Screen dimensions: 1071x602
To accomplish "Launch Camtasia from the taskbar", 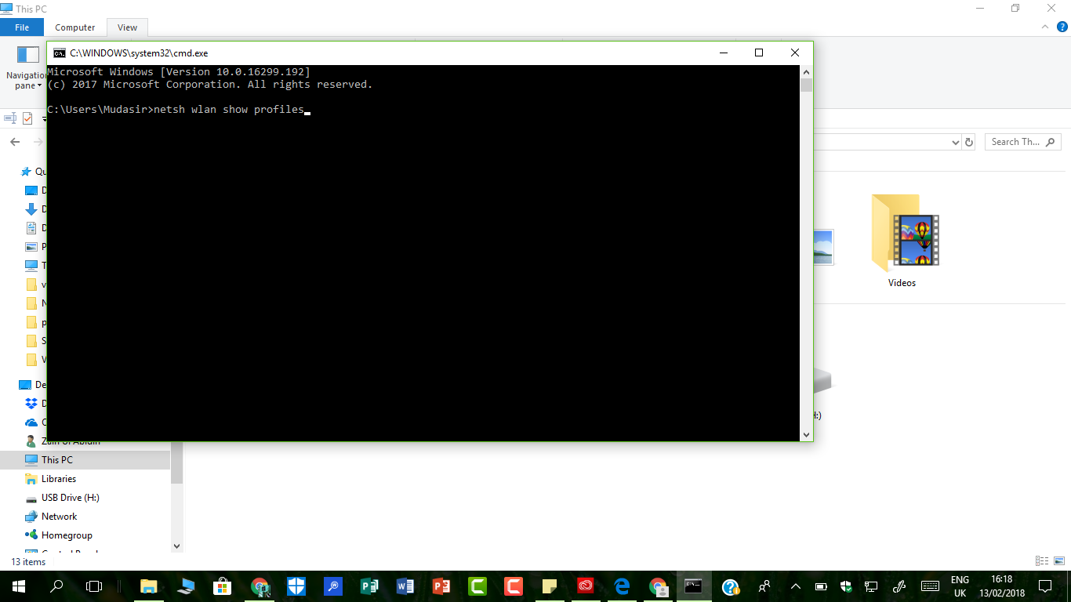I will tap(477, 586).
